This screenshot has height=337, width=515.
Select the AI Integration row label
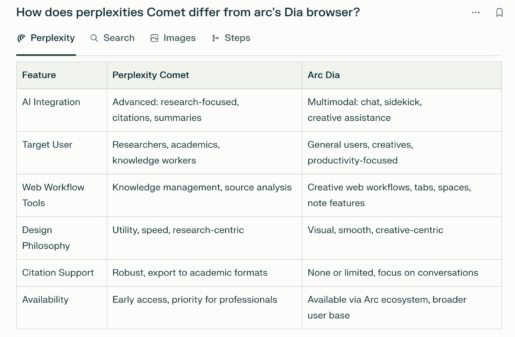pos(51,102)
